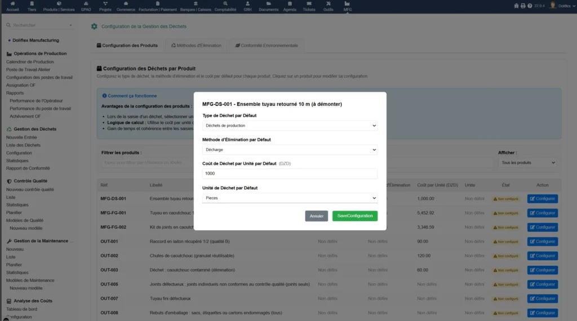Viewport: 577px width, 321px height.
Task: Click the Rechercher field in the sidebar
Action: [x=39, y=25]
